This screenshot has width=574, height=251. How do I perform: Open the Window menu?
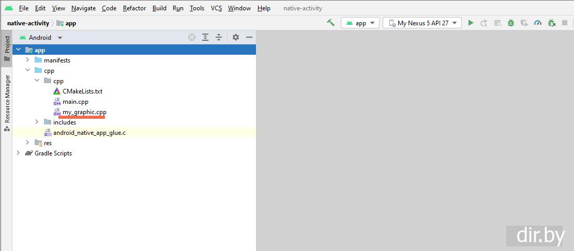point(239,8)
